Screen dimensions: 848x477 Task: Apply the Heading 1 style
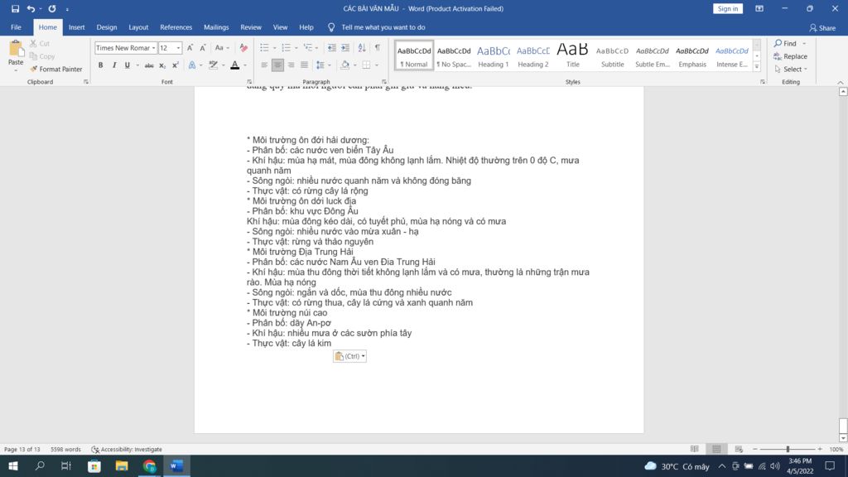494,55
